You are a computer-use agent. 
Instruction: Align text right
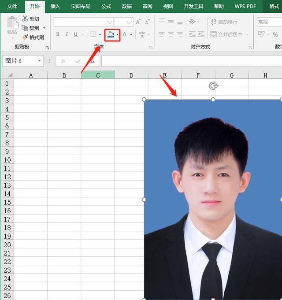(180, 34)
